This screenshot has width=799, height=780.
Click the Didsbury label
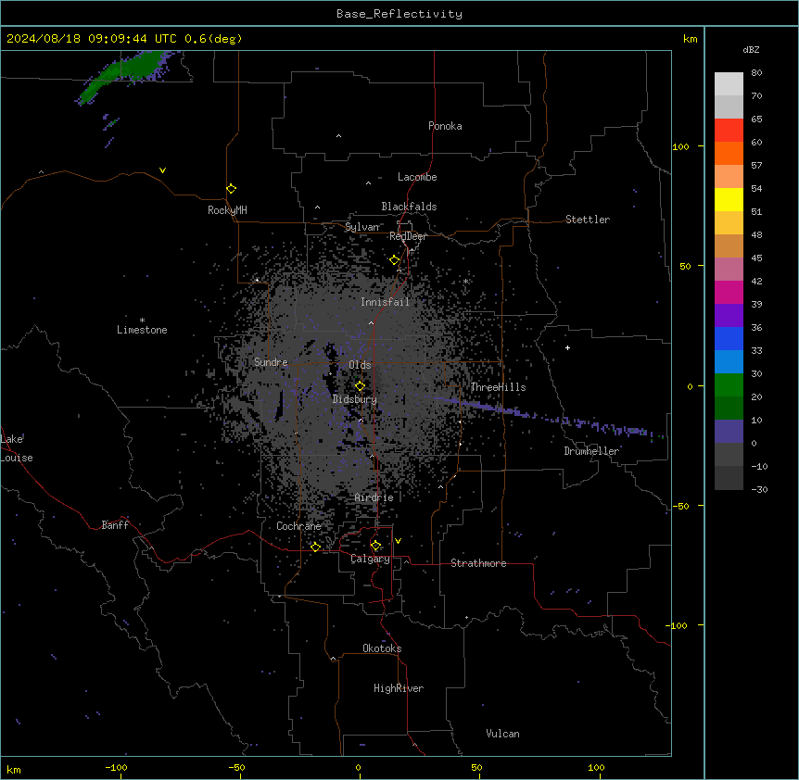pos(355,399)
